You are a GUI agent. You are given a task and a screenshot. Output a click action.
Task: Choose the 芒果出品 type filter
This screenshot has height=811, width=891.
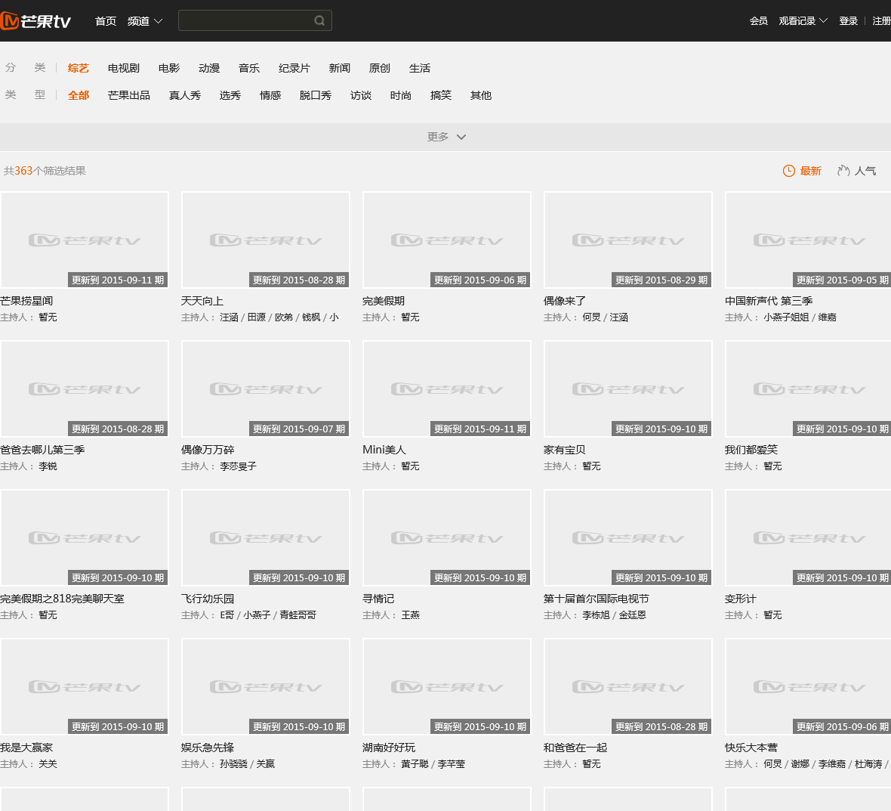[129, 95]
